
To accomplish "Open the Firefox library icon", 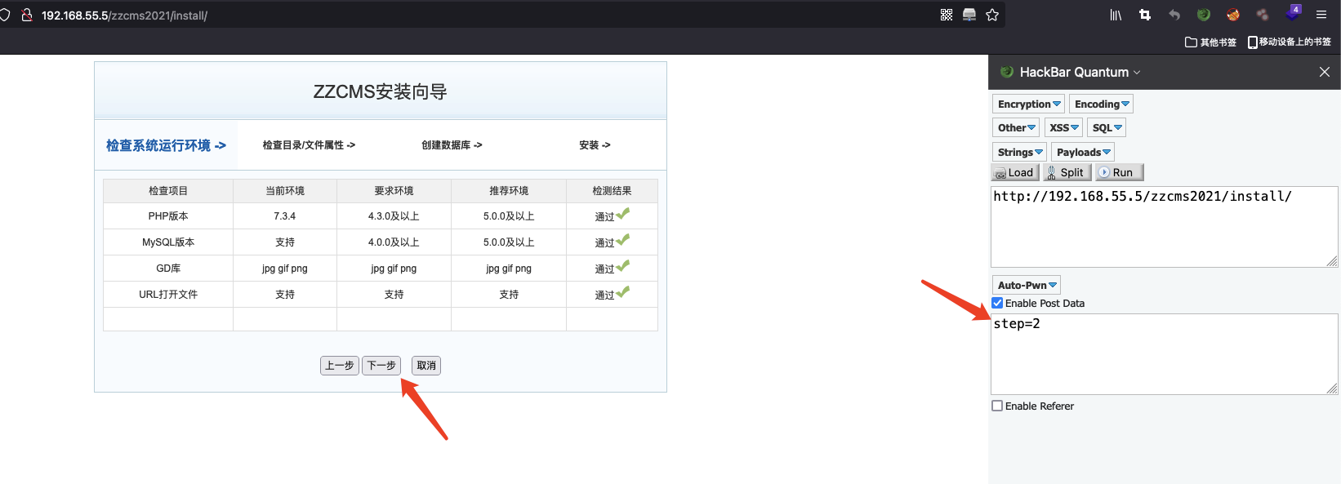I will tap(1116, 15).
